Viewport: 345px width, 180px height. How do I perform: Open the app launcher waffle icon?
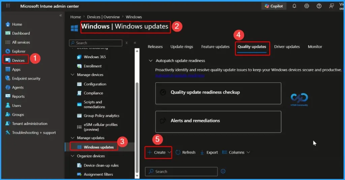[8, 6]
